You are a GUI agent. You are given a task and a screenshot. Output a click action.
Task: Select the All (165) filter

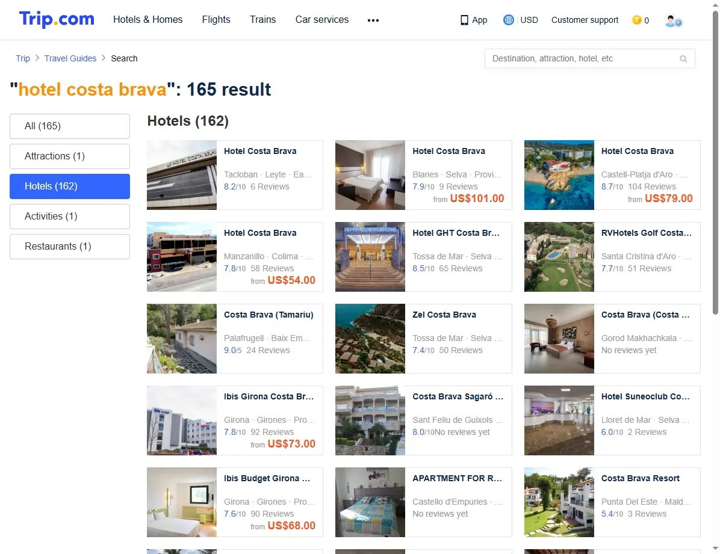(x=70, y=126)
